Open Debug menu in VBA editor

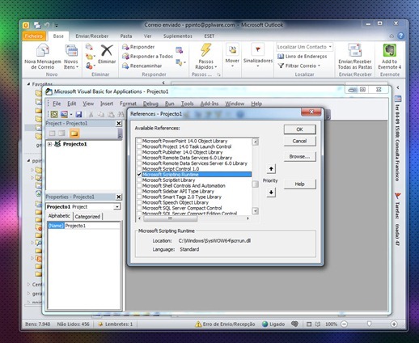(x=150, y=104)
